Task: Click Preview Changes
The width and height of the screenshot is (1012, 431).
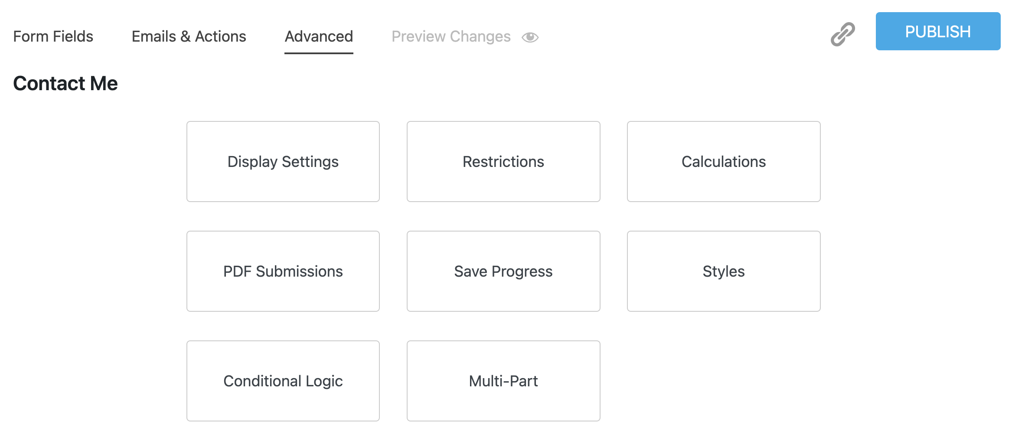Action: click(451, 36)
